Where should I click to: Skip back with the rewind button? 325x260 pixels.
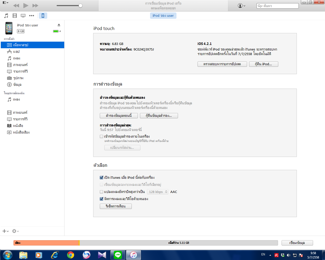click(x=16, y=6)
